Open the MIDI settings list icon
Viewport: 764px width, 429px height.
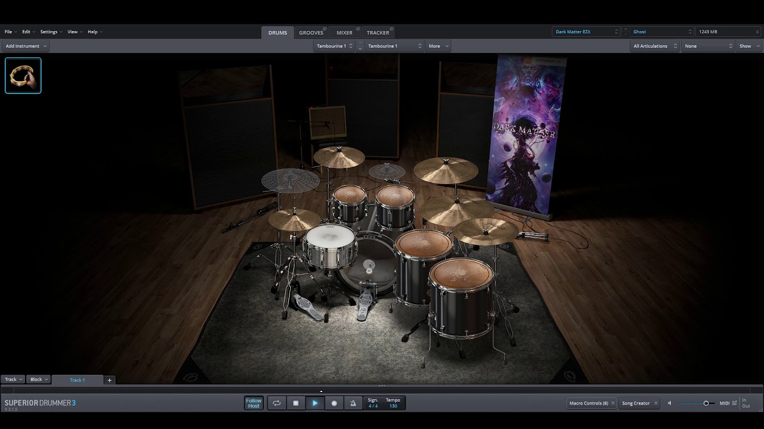(734, 403)
